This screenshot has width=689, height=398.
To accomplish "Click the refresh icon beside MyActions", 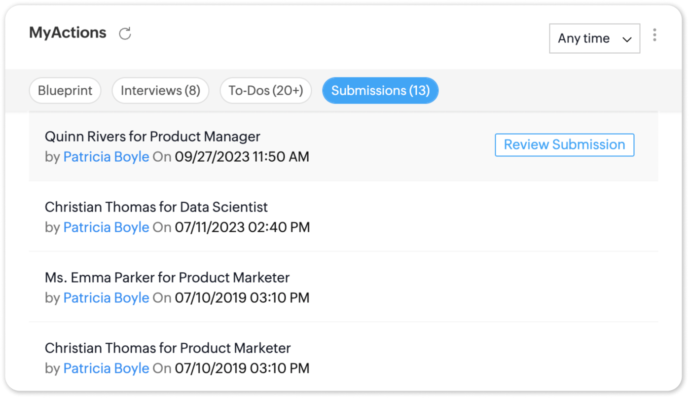I will 125,34.
